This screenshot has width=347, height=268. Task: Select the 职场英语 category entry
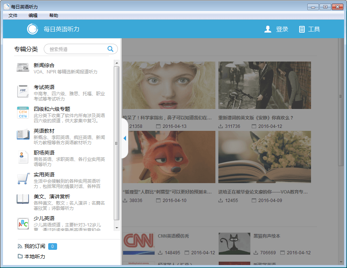click(44, 153)
